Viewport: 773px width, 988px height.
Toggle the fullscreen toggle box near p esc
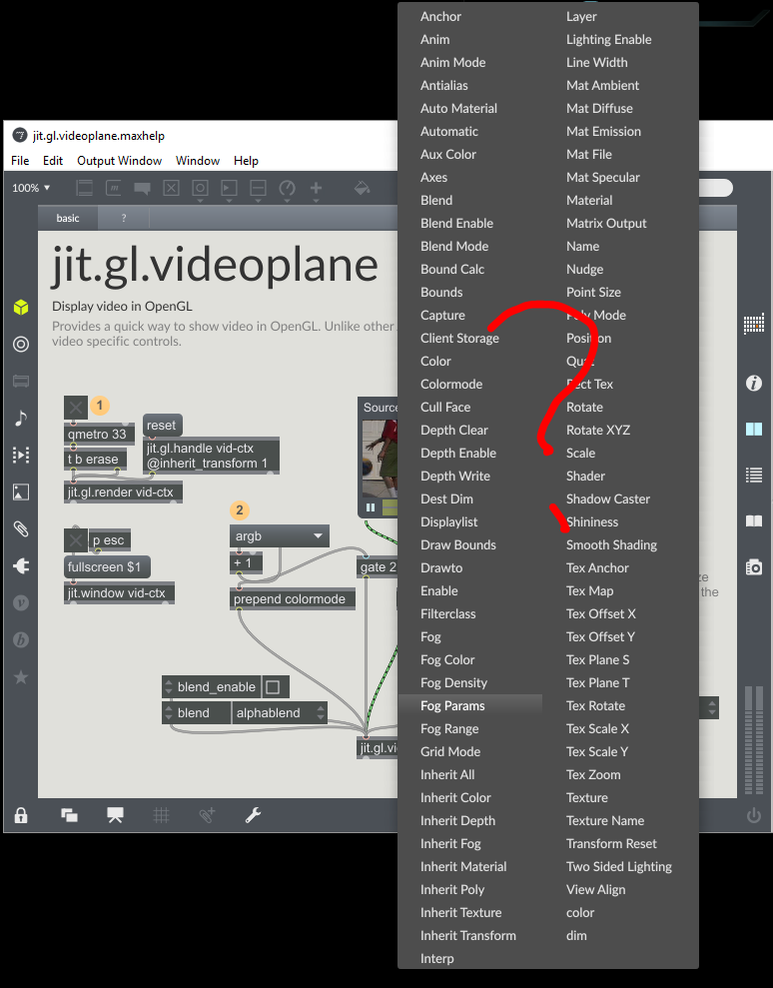[76, 540]
